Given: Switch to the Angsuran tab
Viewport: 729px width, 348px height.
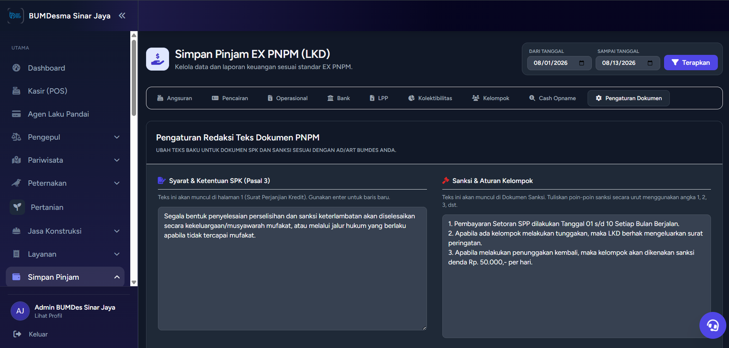Looking at the screenshot, I should [x=175, y=98].
